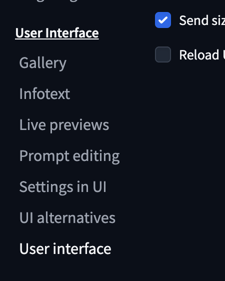Pick 'Live previews' from the settings sidebar
Viewport: 225px width, 281px height.
(x=64, y=125)
